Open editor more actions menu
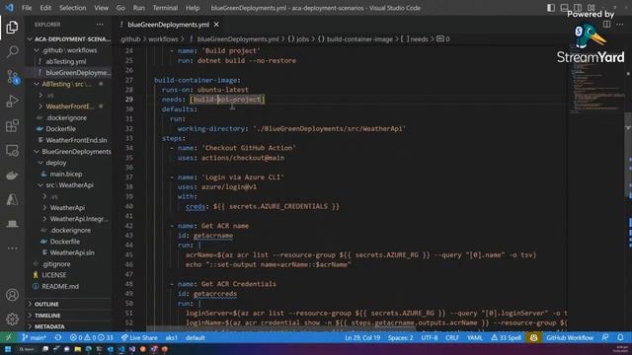 (620, 25)
